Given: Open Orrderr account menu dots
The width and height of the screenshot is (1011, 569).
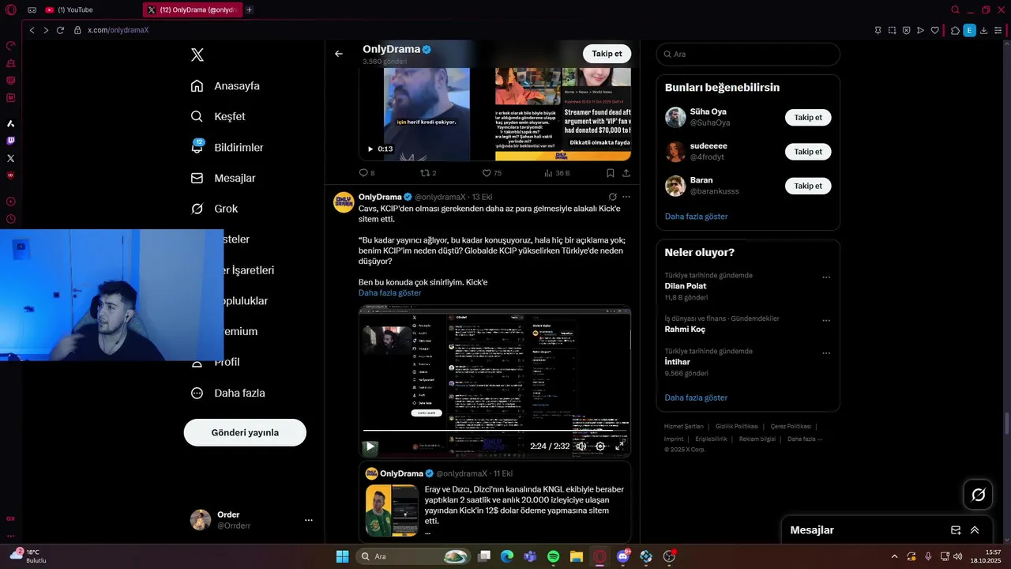Looking at the screenshot, I should point(309,520).
